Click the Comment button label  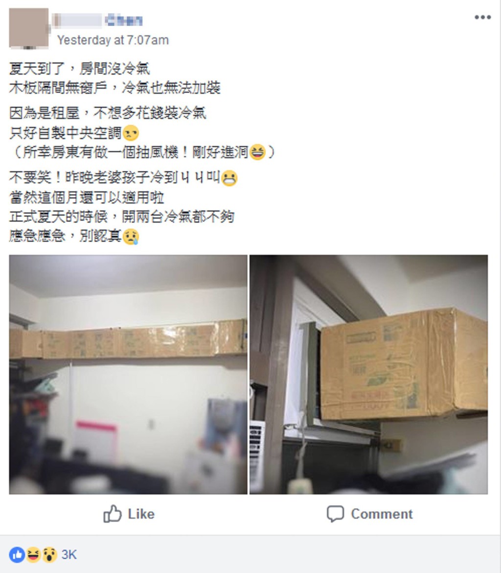coord(382,514)
